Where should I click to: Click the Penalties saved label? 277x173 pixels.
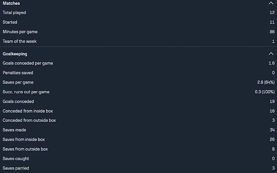[18, 73]
